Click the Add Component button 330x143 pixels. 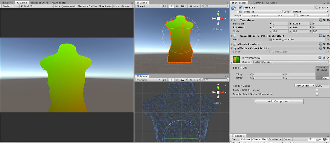279,101
